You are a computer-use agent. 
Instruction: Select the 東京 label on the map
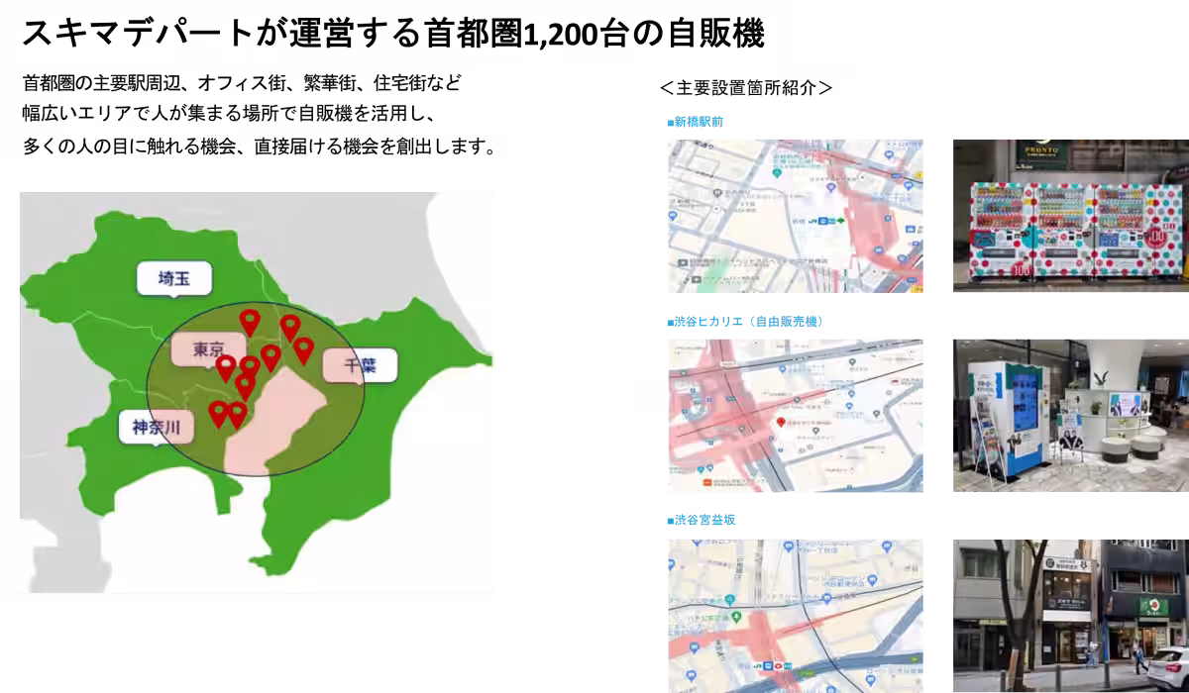click(208, 349)
